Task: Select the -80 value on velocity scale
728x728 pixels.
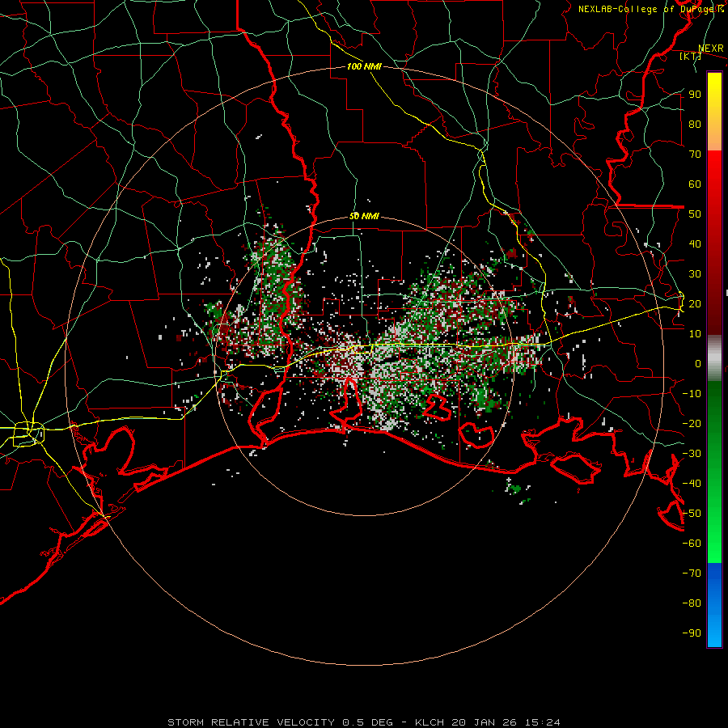Action: pos(692,603)
